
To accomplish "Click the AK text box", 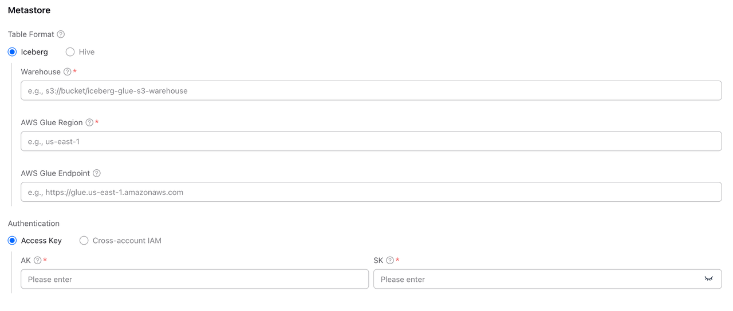I will (195, 279).
